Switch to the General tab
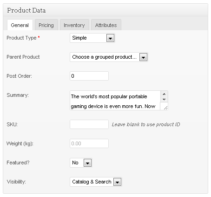The height and width of the screenshot is (197, 211). coord(20,25)
